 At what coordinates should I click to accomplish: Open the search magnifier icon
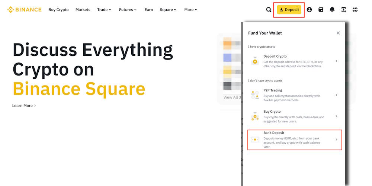269,10
